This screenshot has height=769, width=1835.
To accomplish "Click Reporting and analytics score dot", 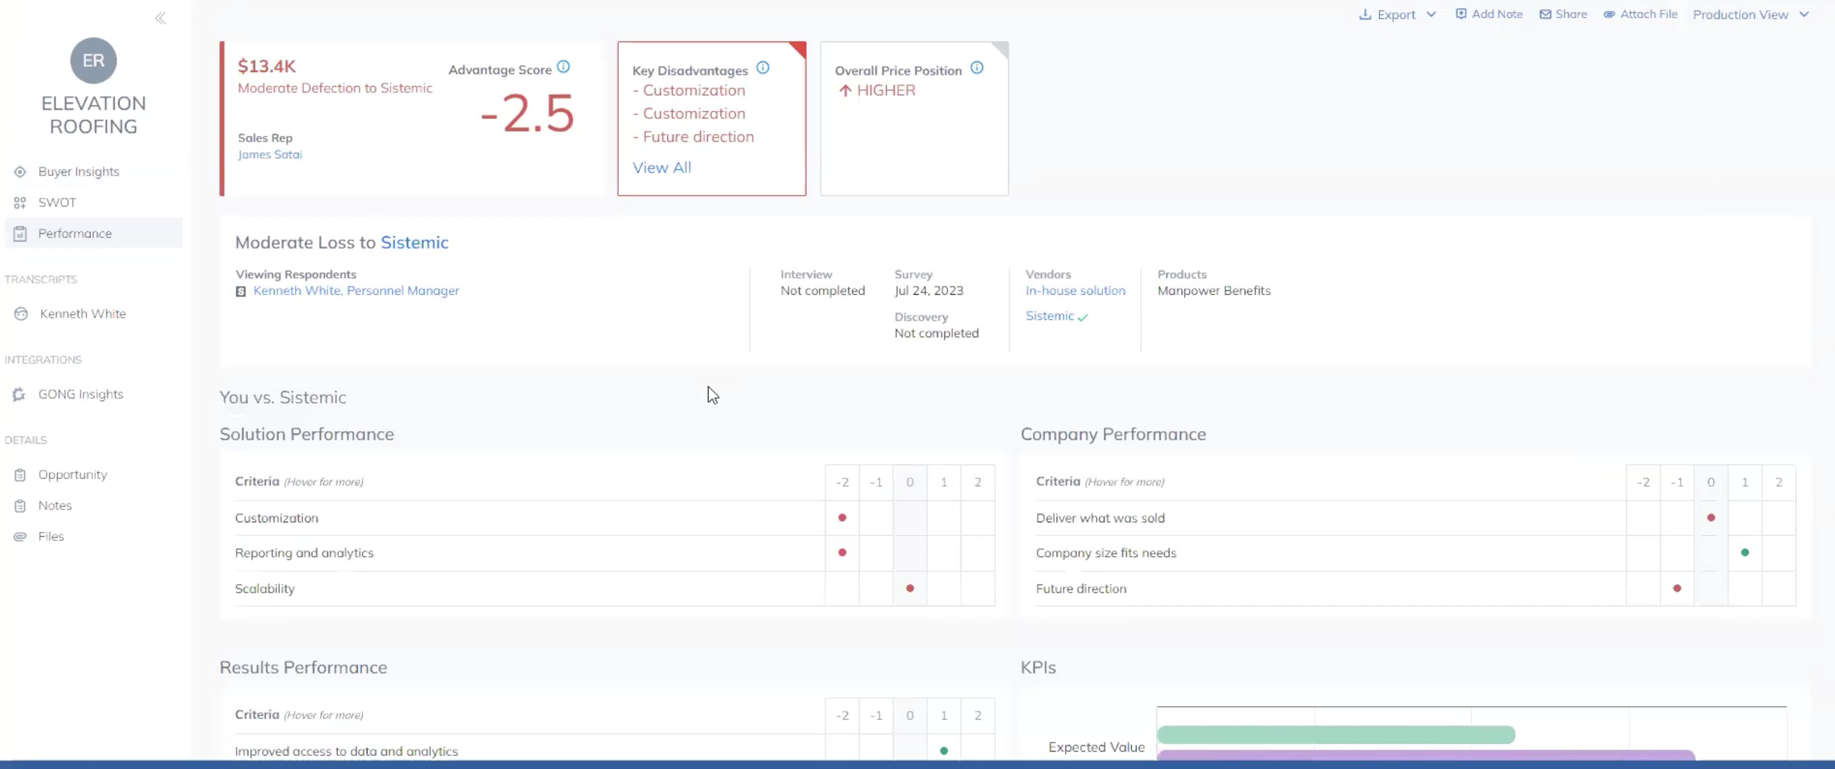I will point(842,552).
